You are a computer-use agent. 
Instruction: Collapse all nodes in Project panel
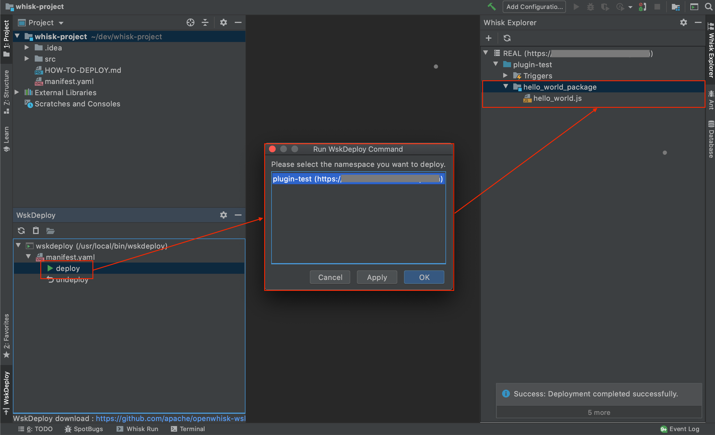(x=205, y=22)
